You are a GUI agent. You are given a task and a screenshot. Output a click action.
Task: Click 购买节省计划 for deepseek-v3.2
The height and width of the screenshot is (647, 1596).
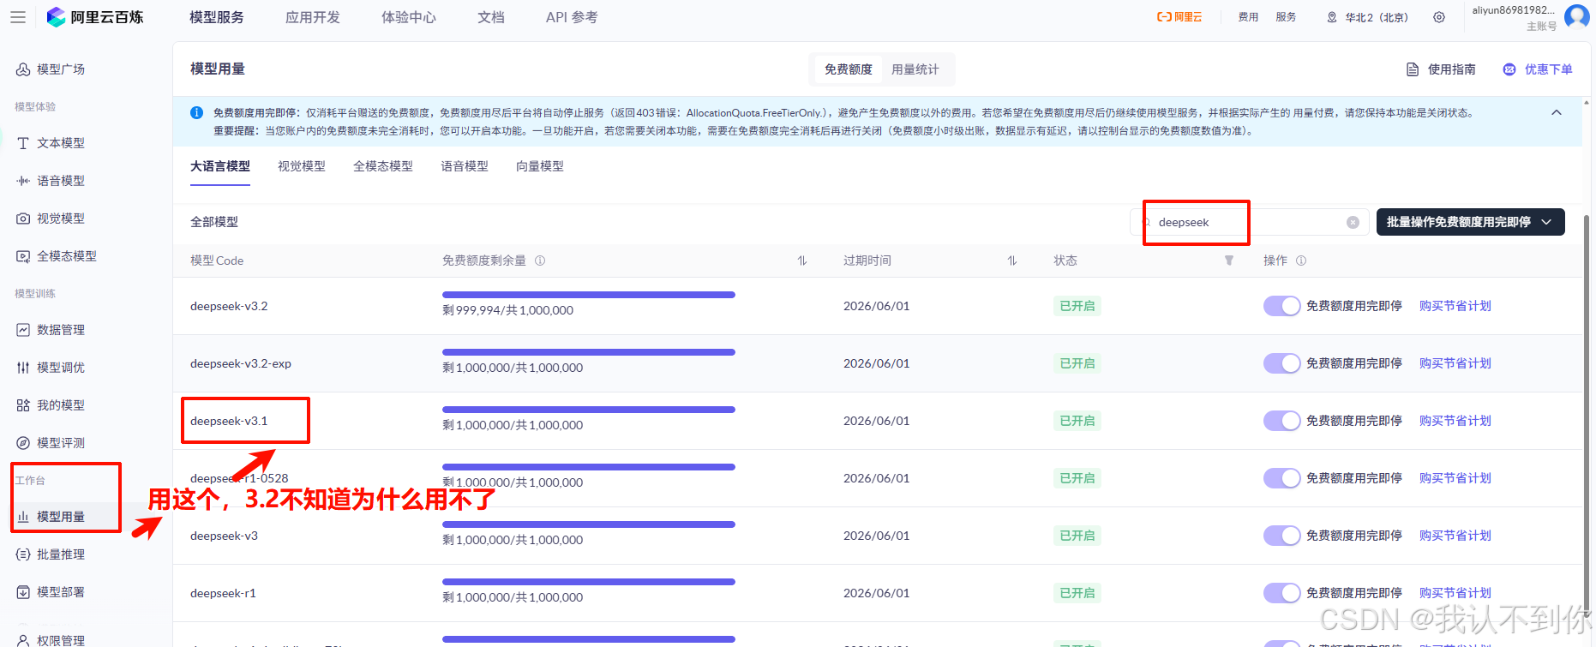(x=1455, y=306)
